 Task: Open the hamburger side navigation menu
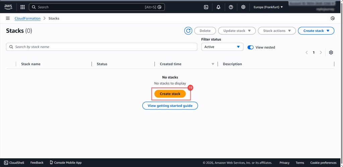point(8,18)
